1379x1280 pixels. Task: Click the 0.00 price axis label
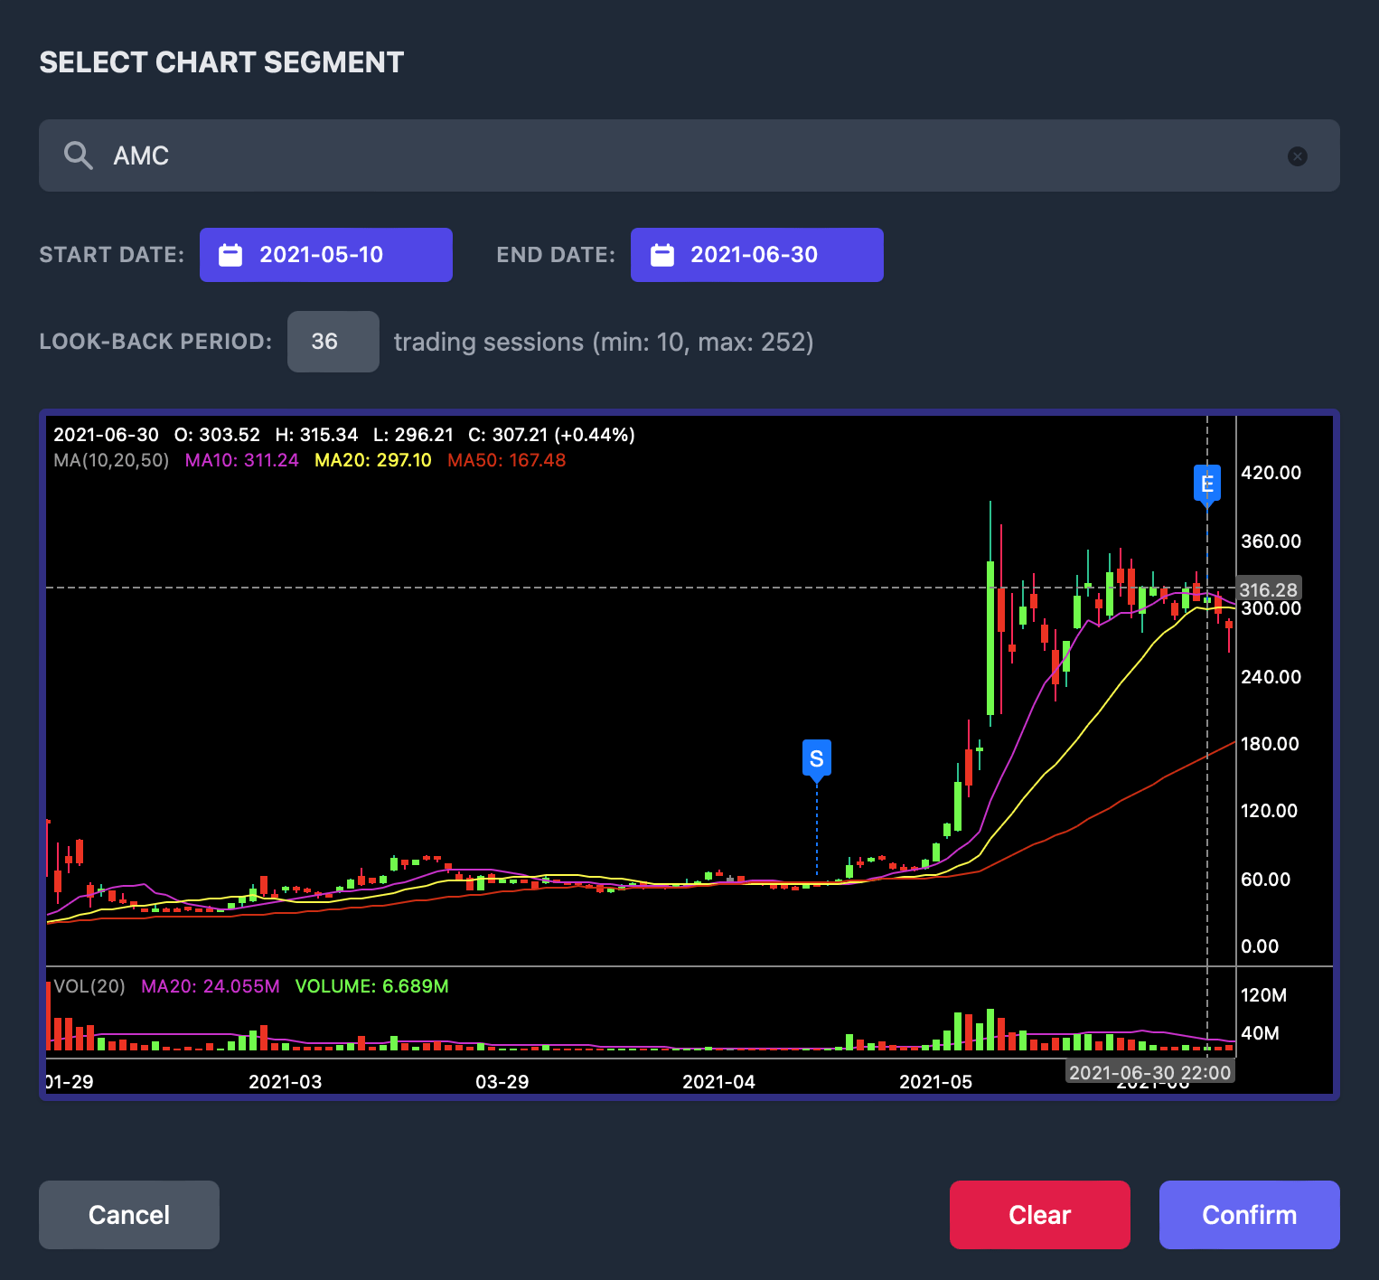pyautogui.click(x=1260, y=946)
